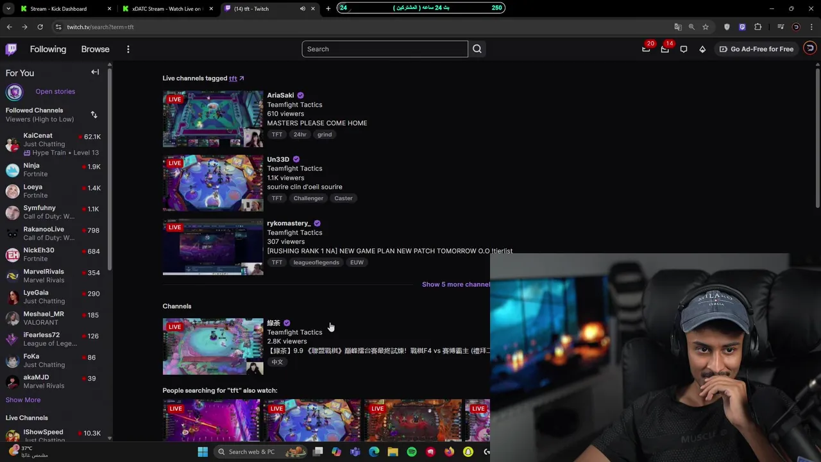Viewport: 821px width, 462px height.
Task: Open Microsoft Edge from the taskbar
Action: point(374,452)
